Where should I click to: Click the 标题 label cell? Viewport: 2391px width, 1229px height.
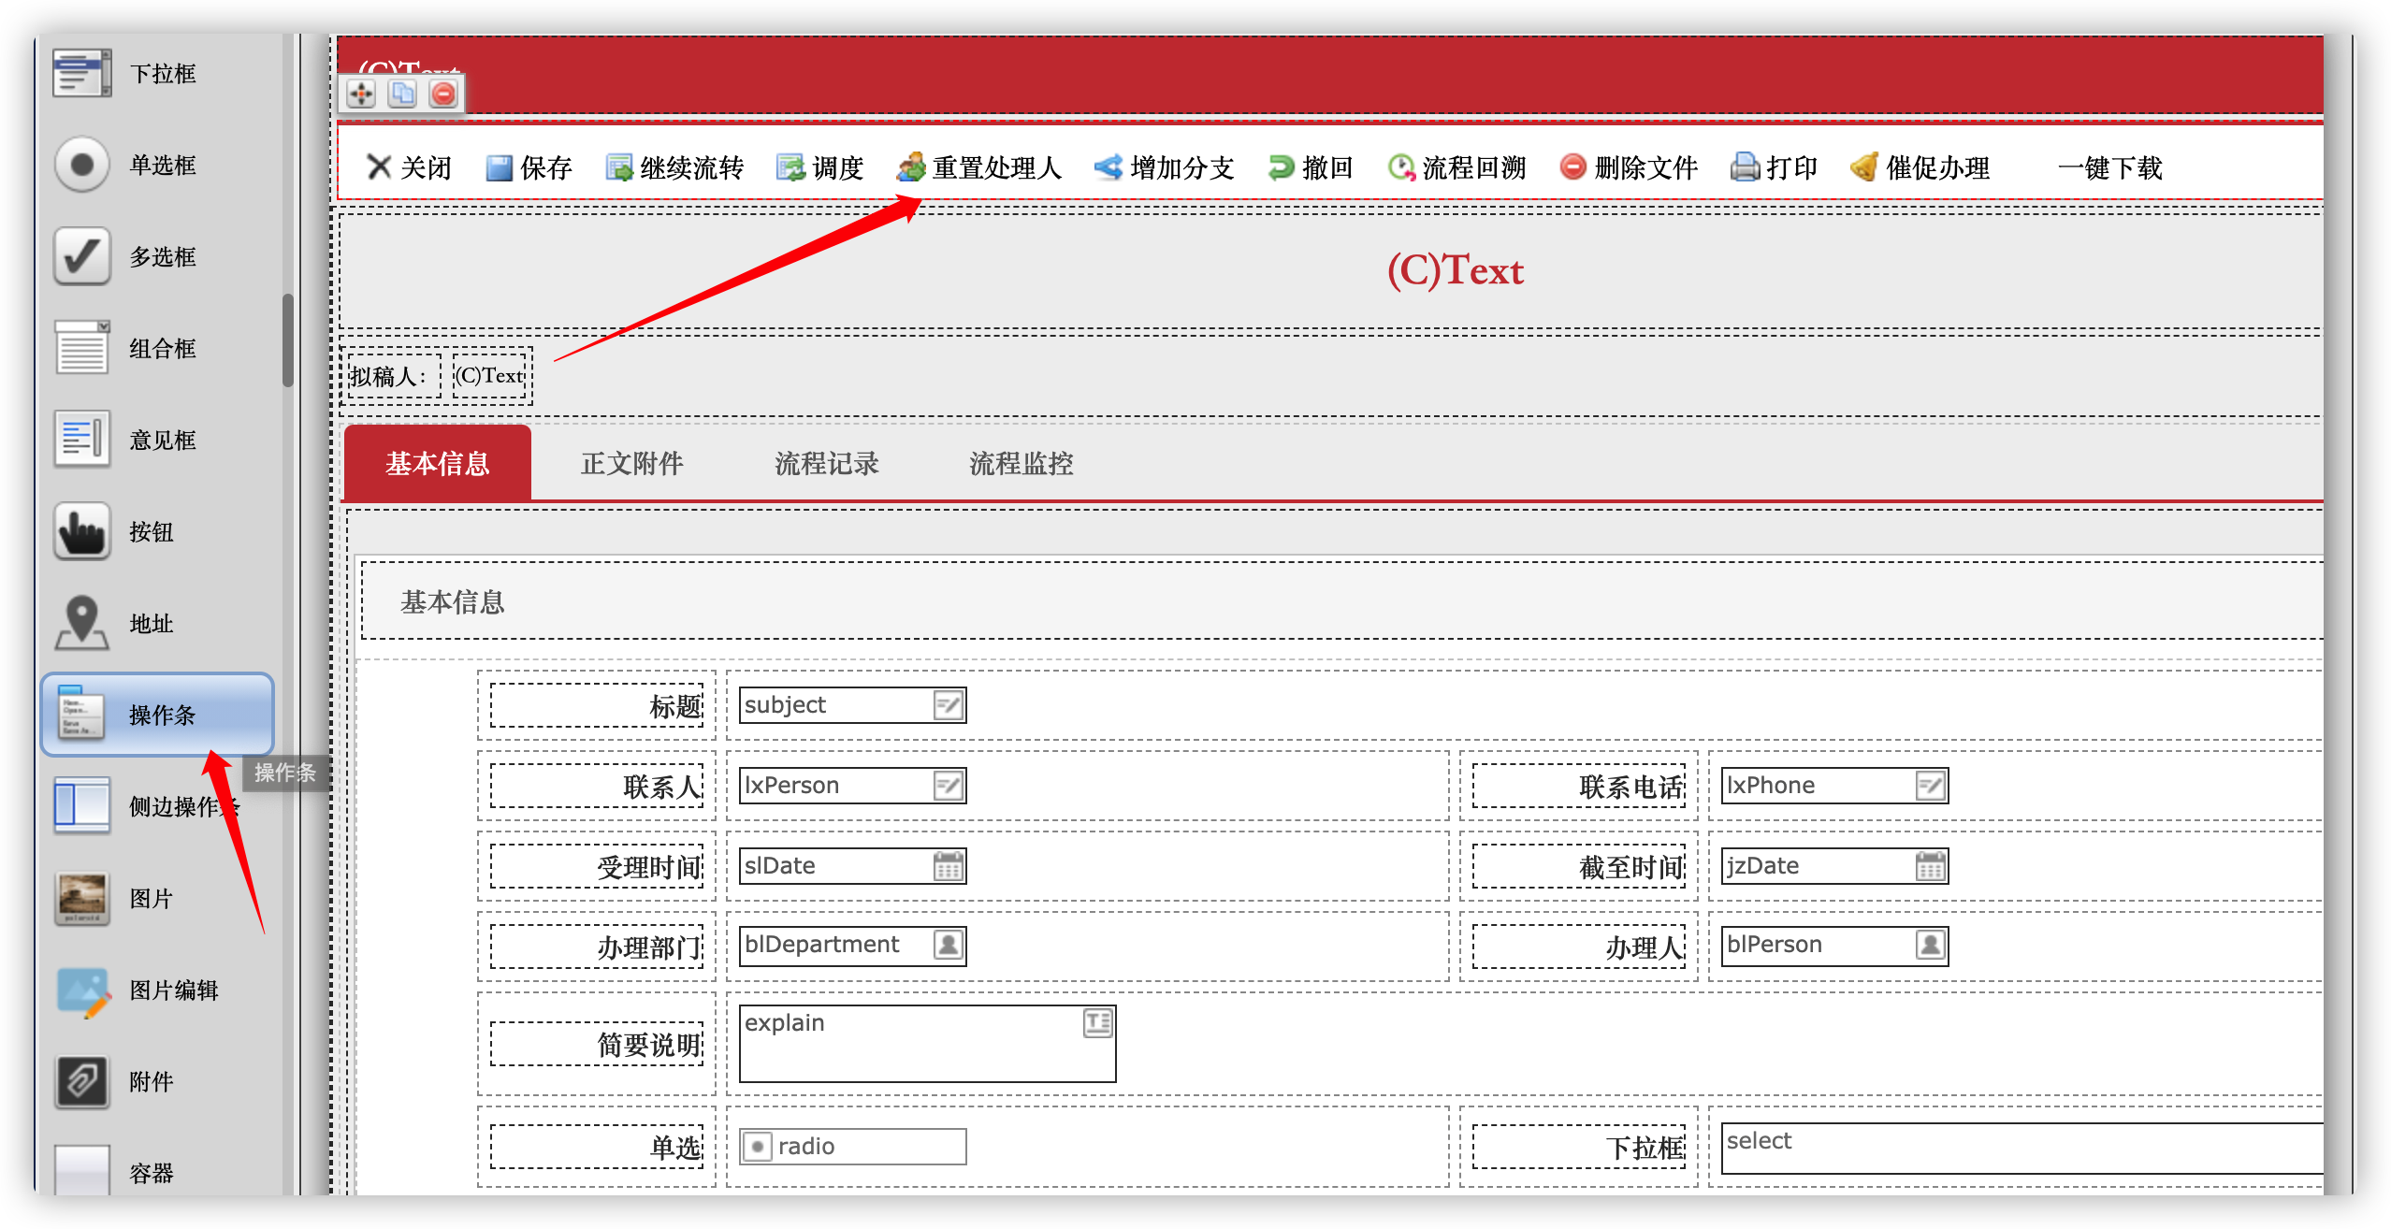click(597, 705)
